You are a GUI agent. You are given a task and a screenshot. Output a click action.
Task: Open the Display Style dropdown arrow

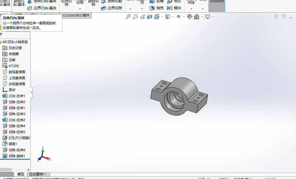click(x=173, y=17)
